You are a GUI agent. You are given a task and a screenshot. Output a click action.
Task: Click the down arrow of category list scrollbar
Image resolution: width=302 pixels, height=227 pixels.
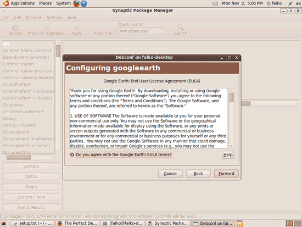58,151
